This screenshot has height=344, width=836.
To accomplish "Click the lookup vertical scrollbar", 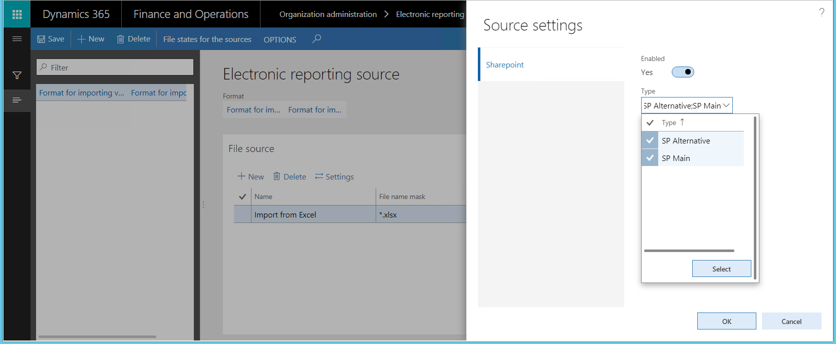I will pyautogui.click(x=755, y=197).
